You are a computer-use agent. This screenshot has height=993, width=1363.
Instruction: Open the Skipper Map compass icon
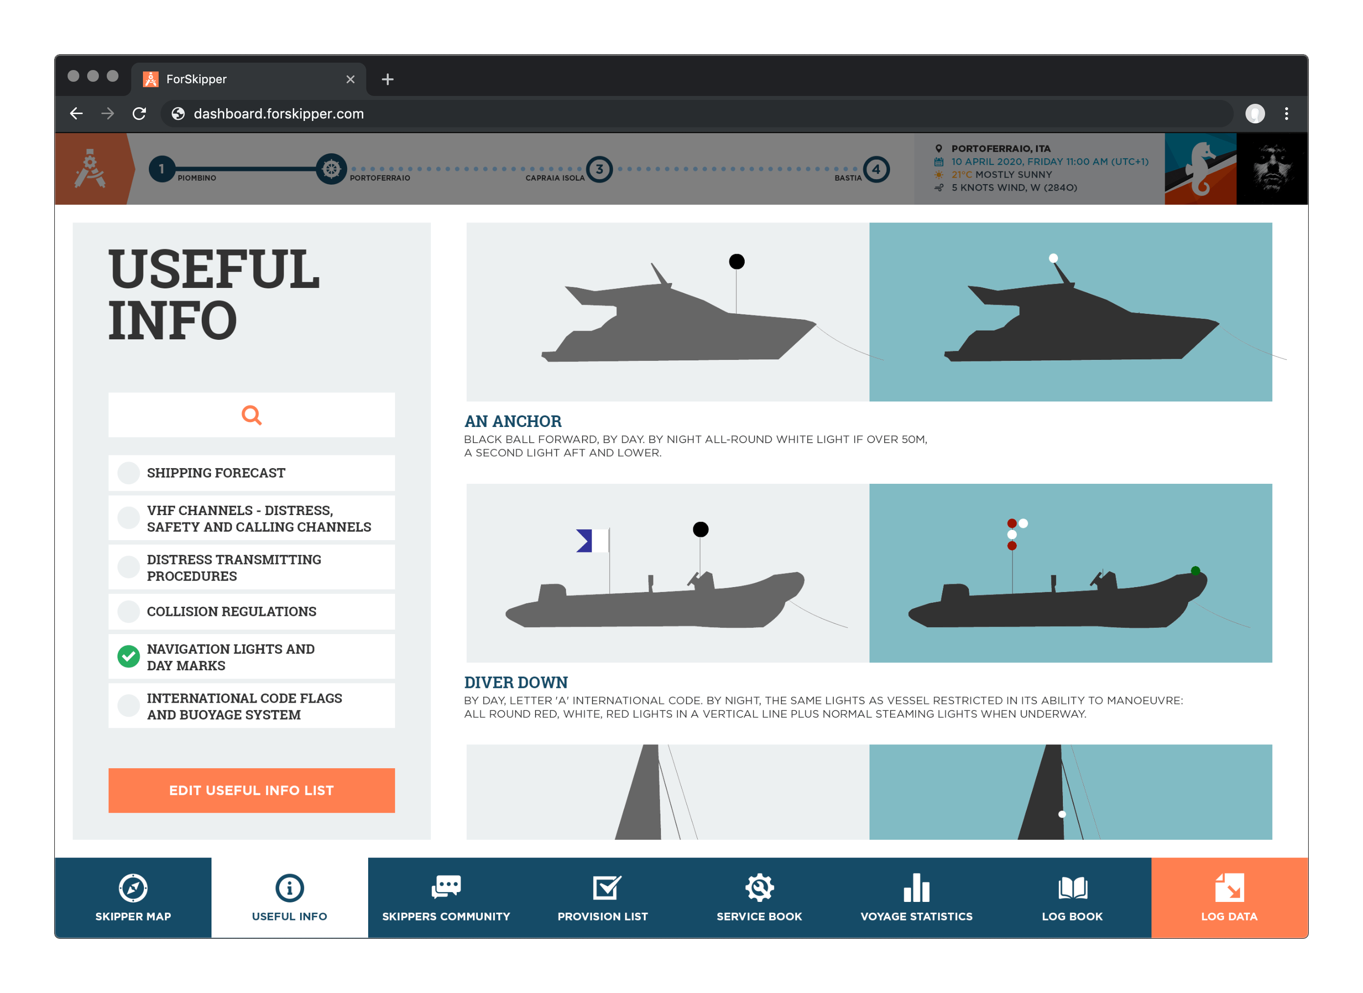133,888
